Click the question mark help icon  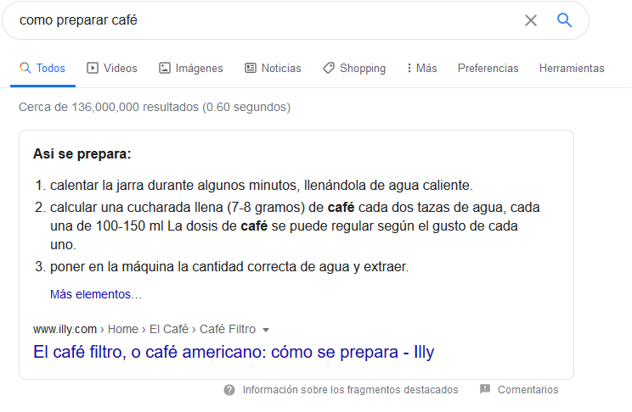point(229,390)
